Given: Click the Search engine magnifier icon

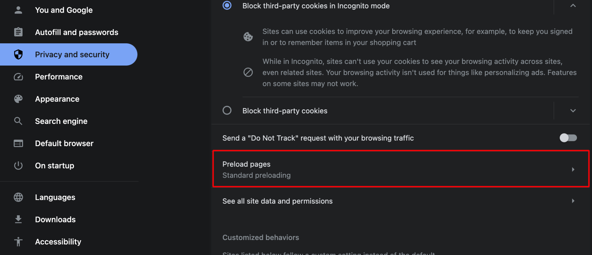Looking at the screenshot, I should point(18,121).
